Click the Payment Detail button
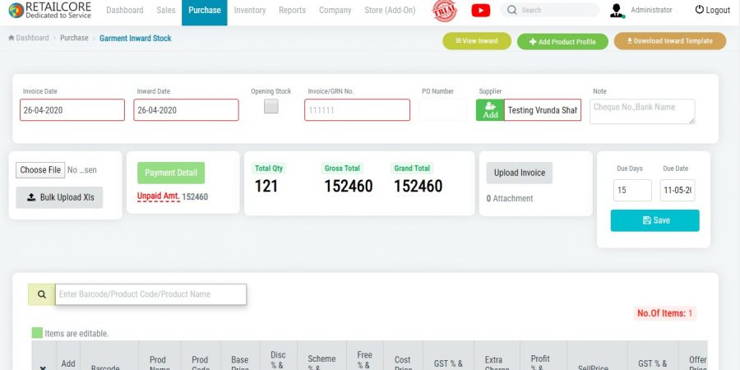Screen dimensions: 740x370 [x=171, y=173]
